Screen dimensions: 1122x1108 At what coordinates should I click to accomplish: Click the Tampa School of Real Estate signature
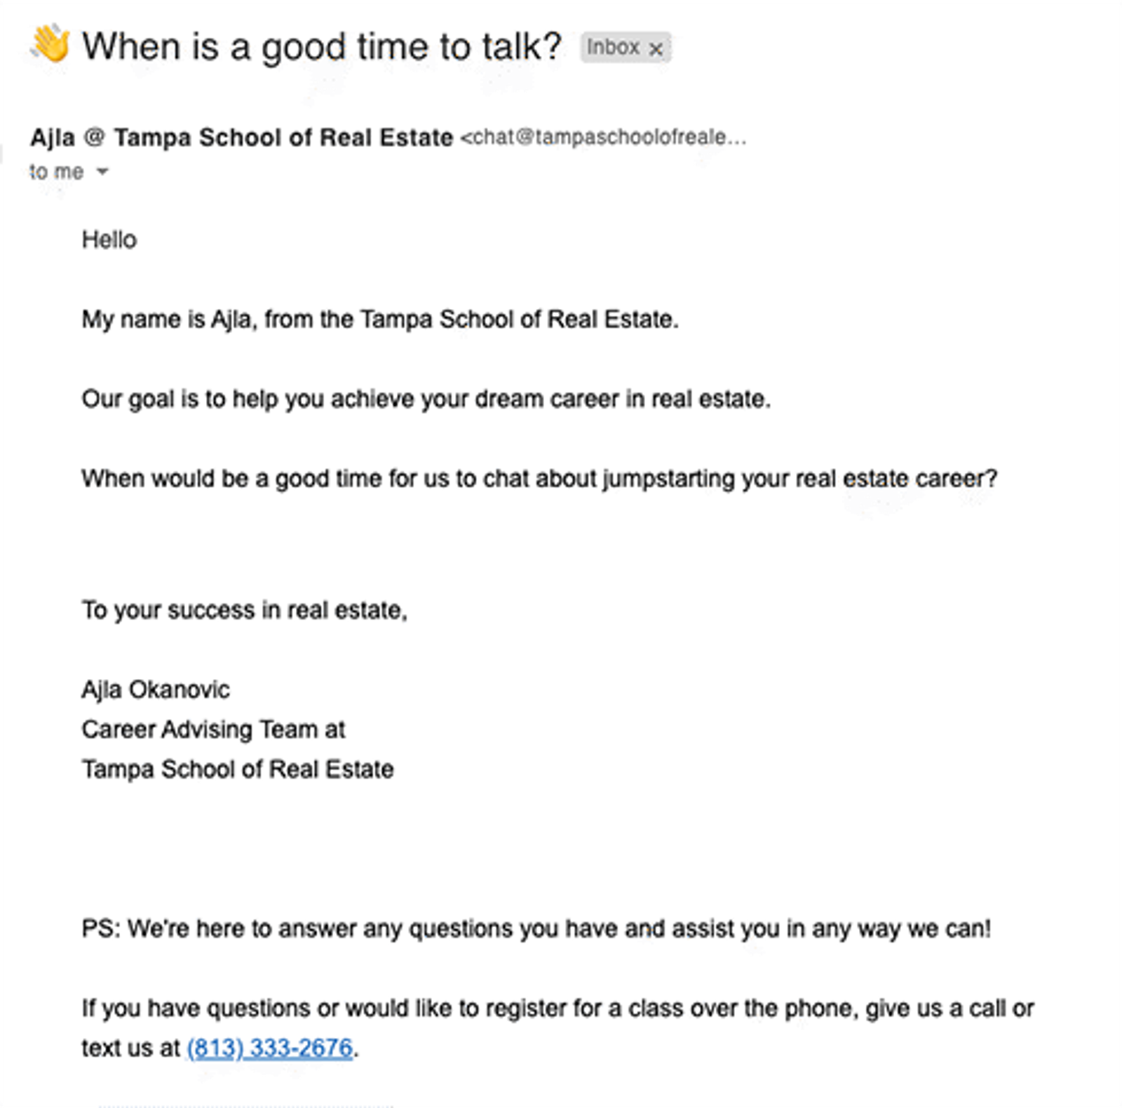coord(238,769)
